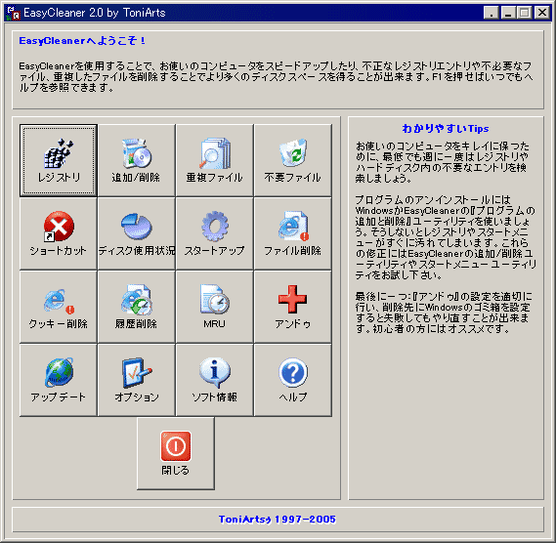View ソフト情報 software info
This screenshot has width=556, height=543.
point(215,380)
